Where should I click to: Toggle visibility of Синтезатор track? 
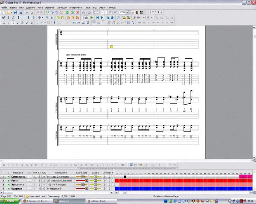tap(8, 176)
